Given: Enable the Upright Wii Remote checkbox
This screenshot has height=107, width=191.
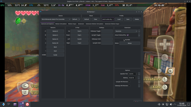Looking at the screenshot, I should click(129, 82).
